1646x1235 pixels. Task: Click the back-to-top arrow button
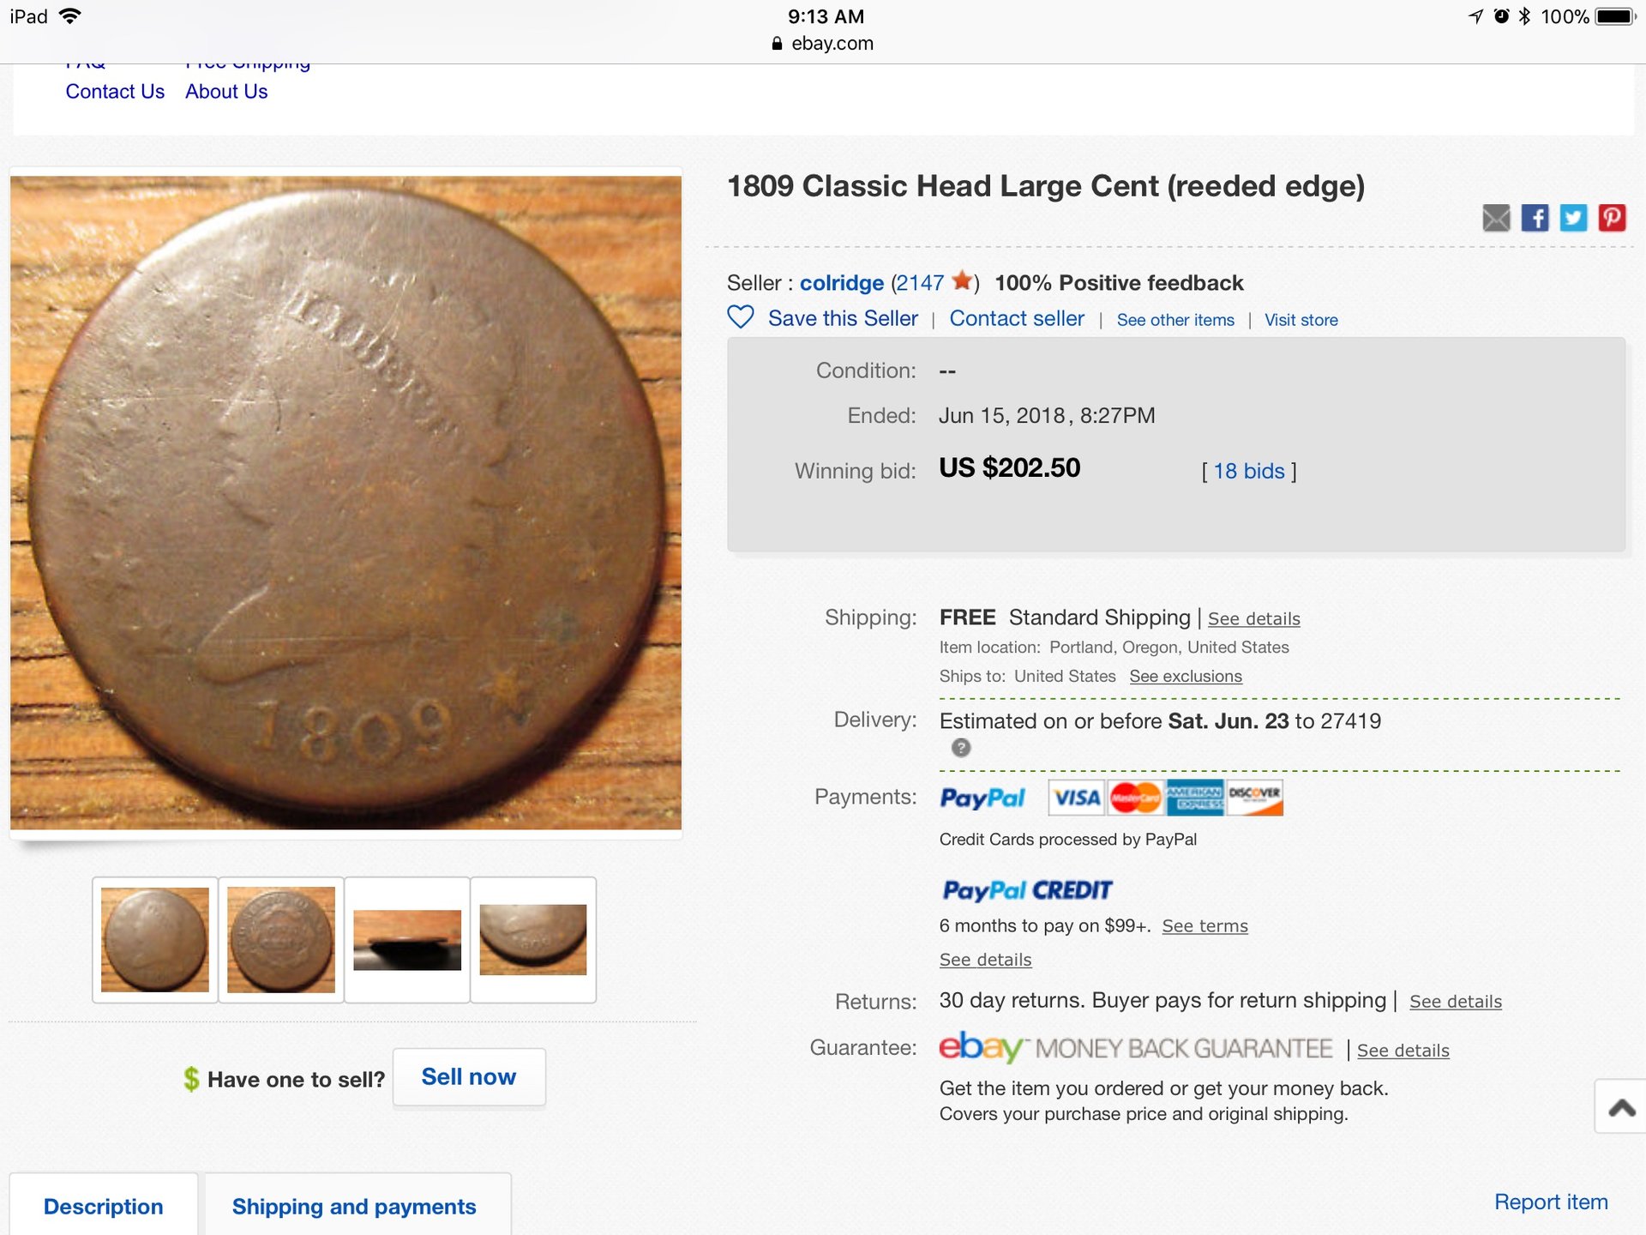point(1621,1107)
